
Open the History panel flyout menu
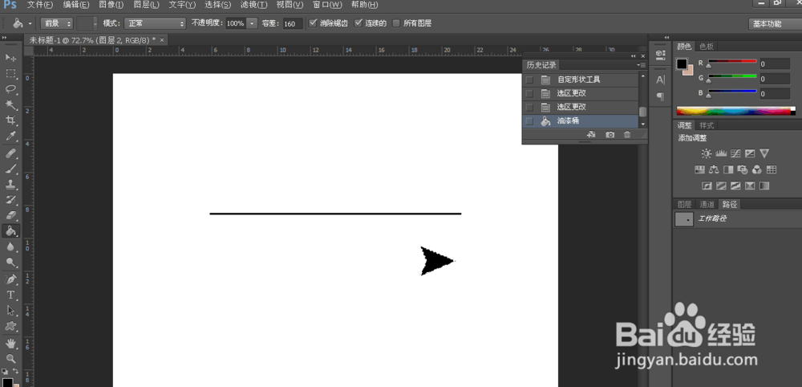click(642, 65)
